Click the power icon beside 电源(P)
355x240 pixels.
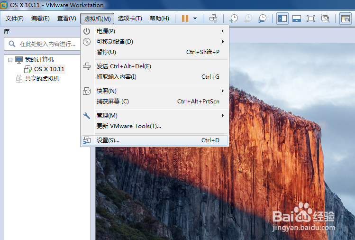click(87, 31)
